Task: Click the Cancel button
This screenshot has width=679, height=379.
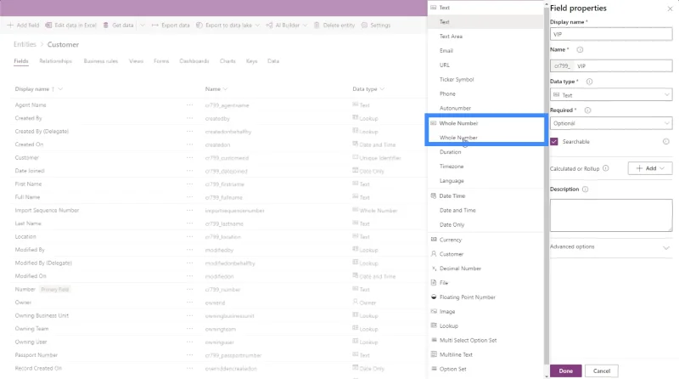Action: tap(602, 371)
